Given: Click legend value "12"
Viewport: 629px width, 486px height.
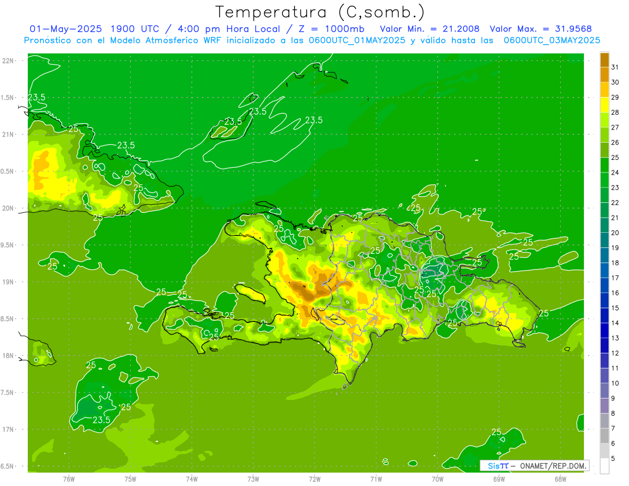Looking at the screenshot, I should pos(614,353).
